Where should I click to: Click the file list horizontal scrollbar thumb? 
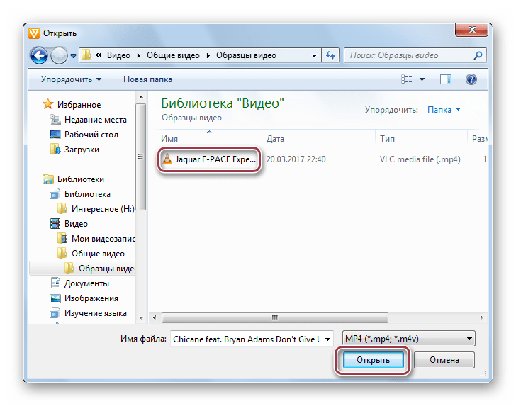pyautogui.click(x=275, y=317)
